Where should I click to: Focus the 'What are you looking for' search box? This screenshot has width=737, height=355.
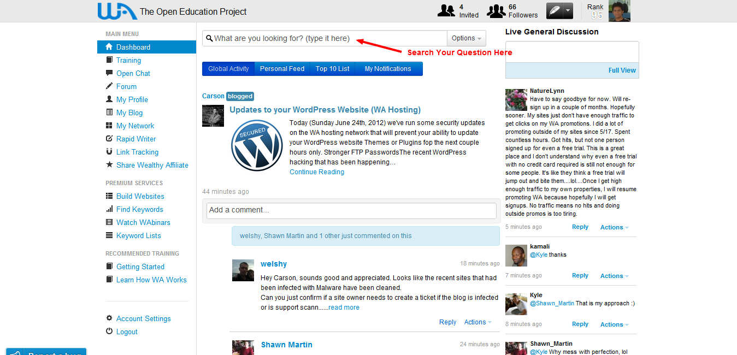(x=325, y=38)
